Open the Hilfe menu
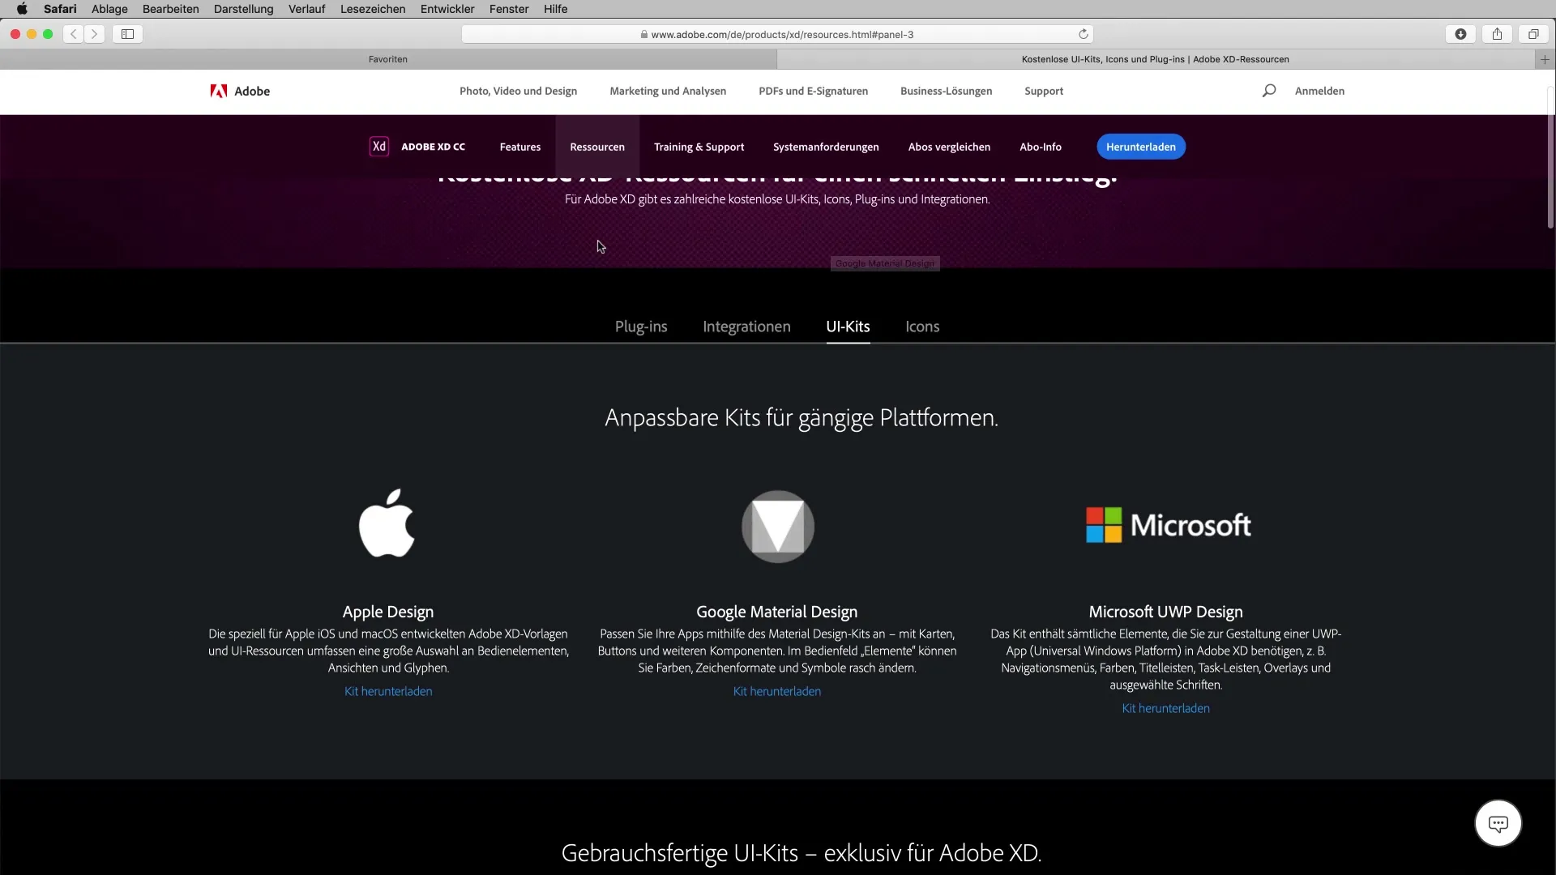The width and height of the screenshot is (1556, 875). 555,9
